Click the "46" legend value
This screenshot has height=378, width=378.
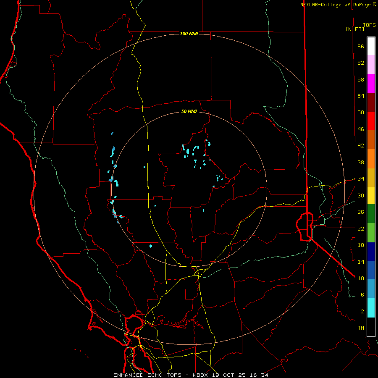click(361, 129)
